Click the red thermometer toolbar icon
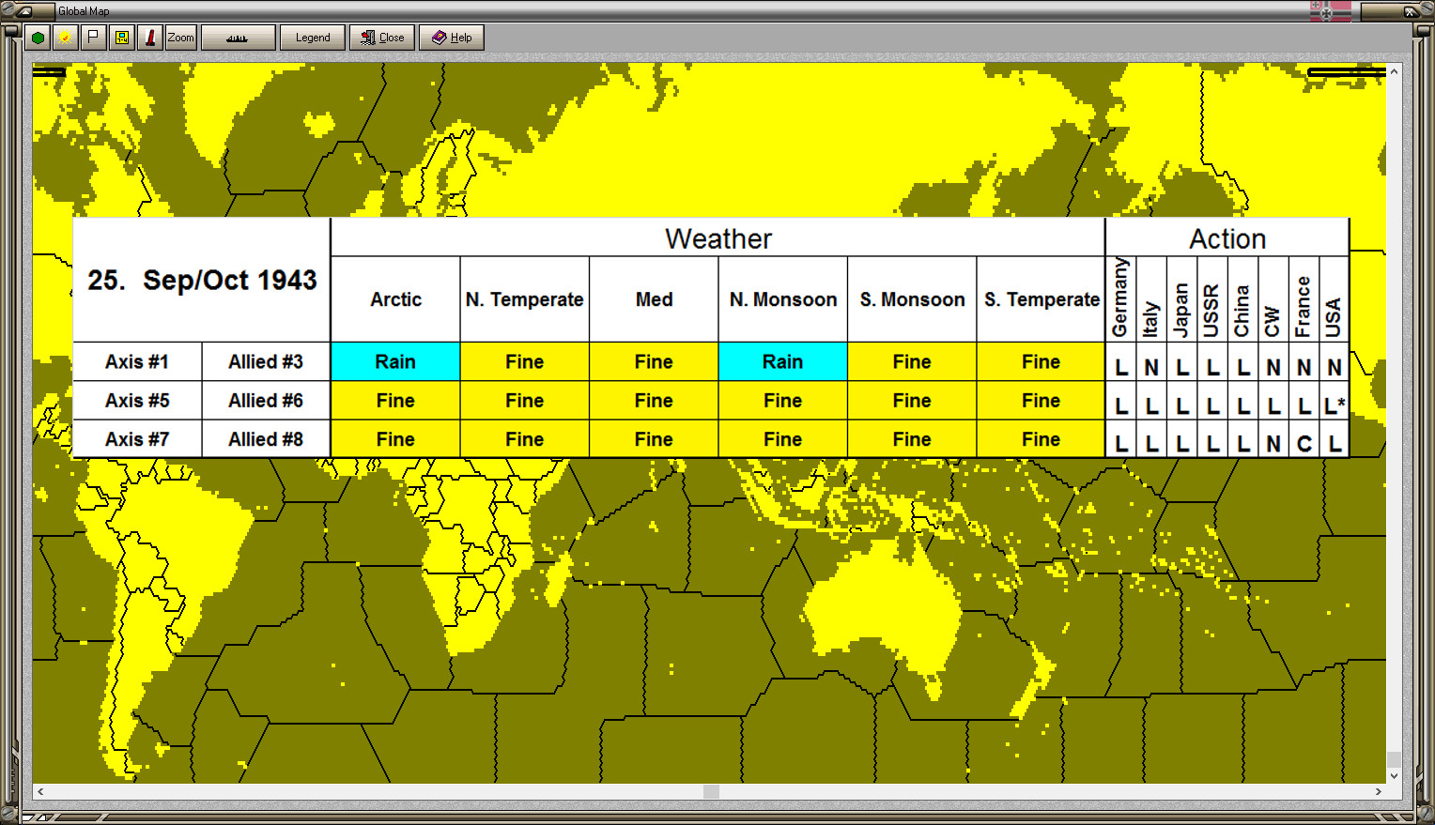The image size is (1435, 825). coord(150,38)
